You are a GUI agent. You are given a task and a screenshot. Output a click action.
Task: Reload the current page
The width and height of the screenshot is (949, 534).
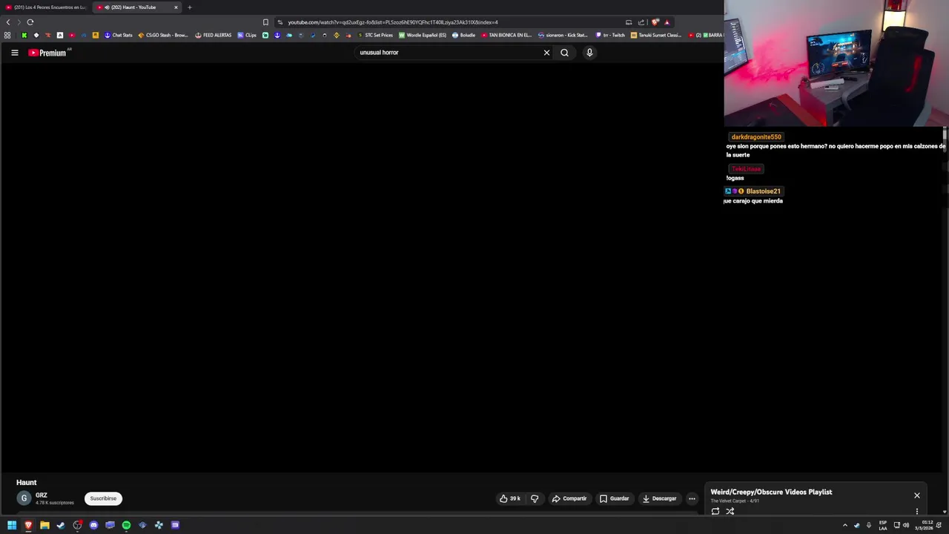click(30, 22)
